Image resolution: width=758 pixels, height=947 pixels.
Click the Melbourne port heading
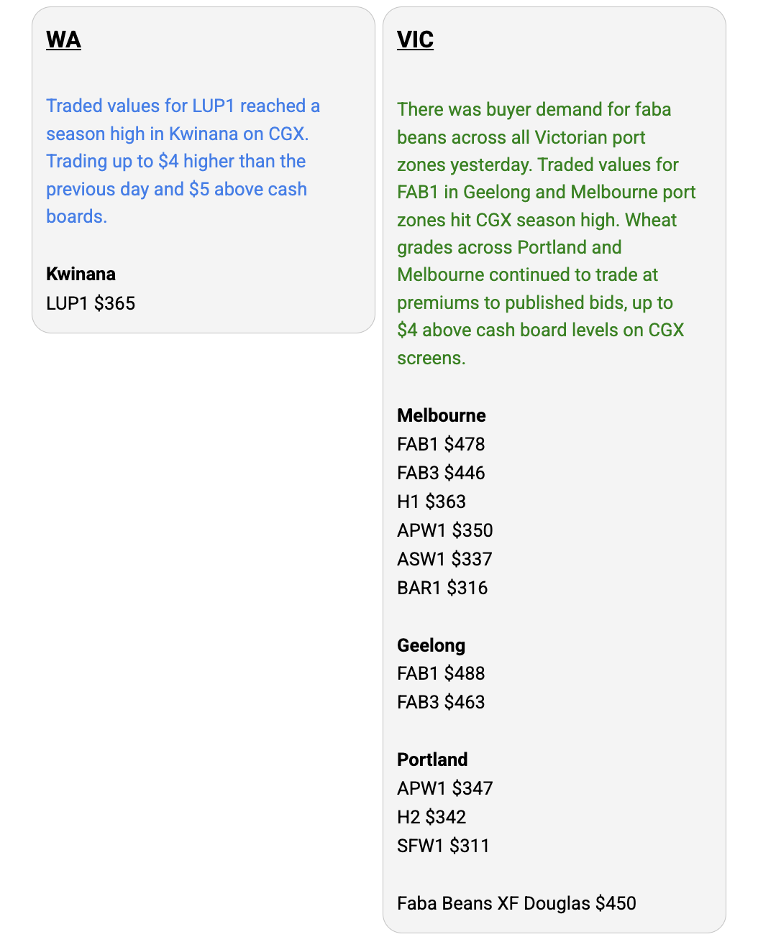click(x=442, y=415)
